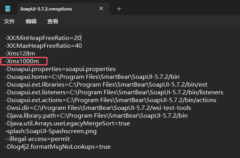Click the -Dsoapui.home path line
This screenshot has width=240, height=158.
[92, 77]
